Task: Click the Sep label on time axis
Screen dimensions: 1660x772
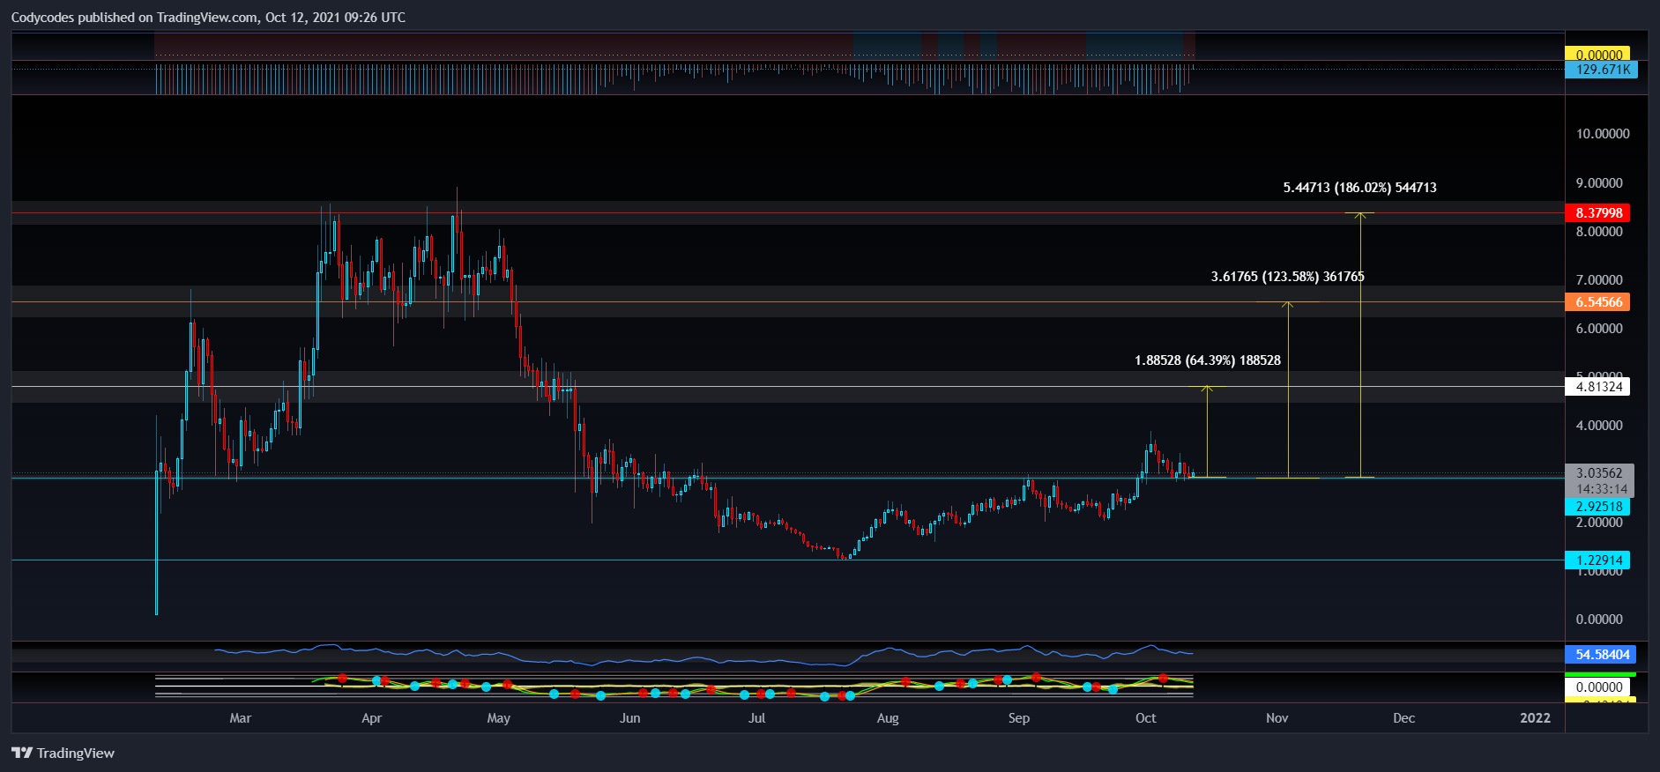Action: tap(1018, 718)
